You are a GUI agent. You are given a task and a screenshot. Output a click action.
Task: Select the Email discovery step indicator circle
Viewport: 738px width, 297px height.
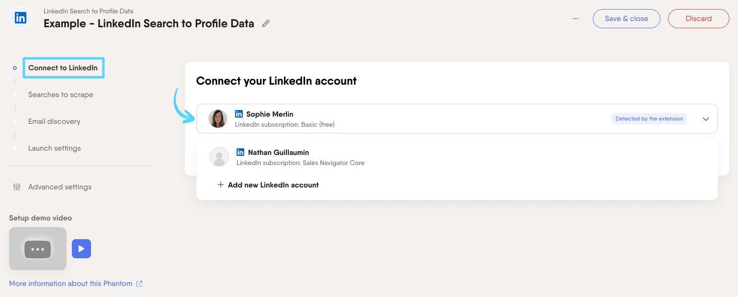point(15,121)
